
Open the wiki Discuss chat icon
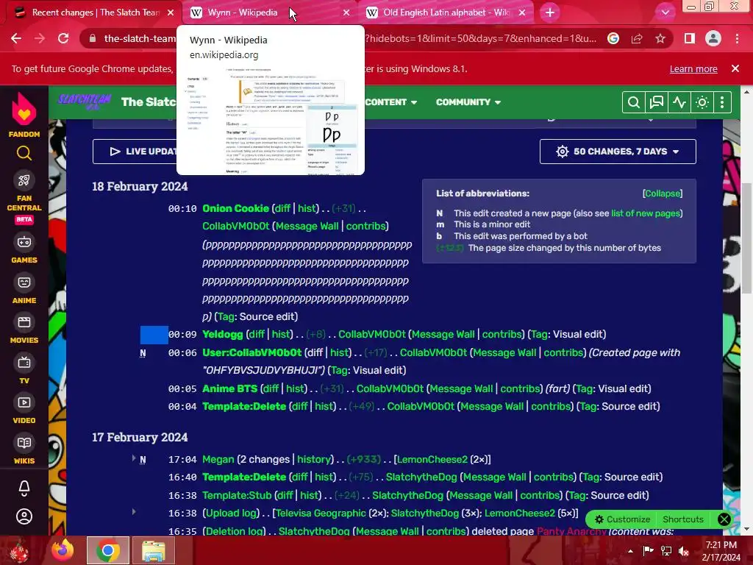click(x=656, y=102)
